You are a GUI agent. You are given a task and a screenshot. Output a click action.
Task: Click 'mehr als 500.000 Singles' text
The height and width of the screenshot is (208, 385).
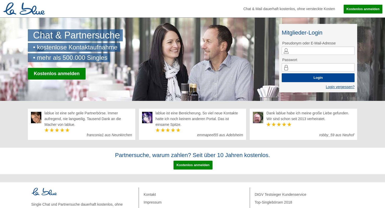coord(72,58)
